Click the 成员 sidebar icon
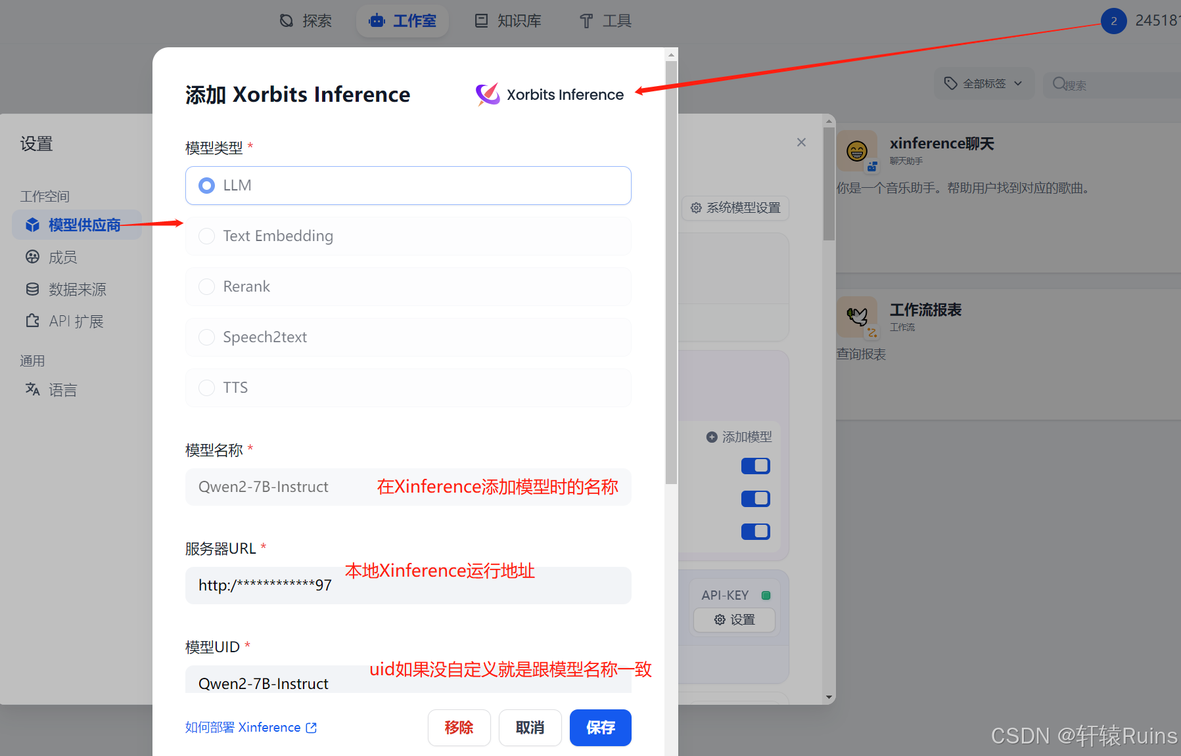The width and height of the screenshot is (1181, 756). click(x=32, y=257)
